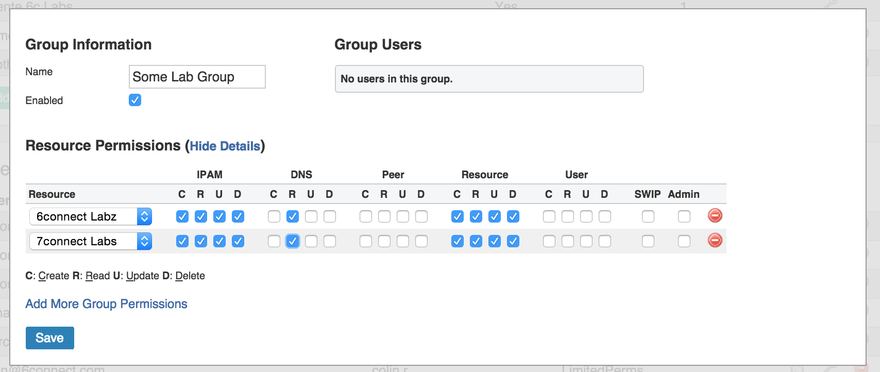
Task: Open the 6connect Labz resource dropdown
Action: [91, 216]
